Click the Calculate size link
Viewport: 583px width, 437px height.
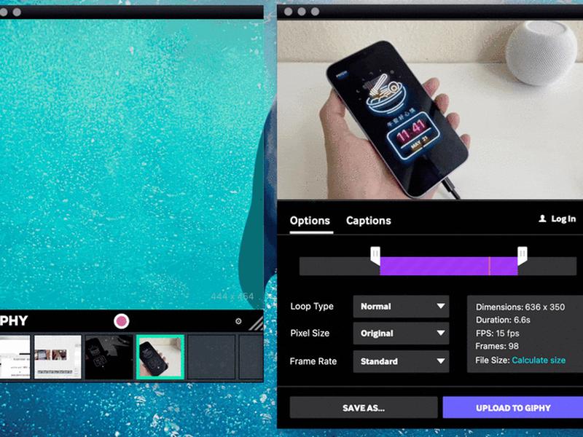tap(539, 360)
